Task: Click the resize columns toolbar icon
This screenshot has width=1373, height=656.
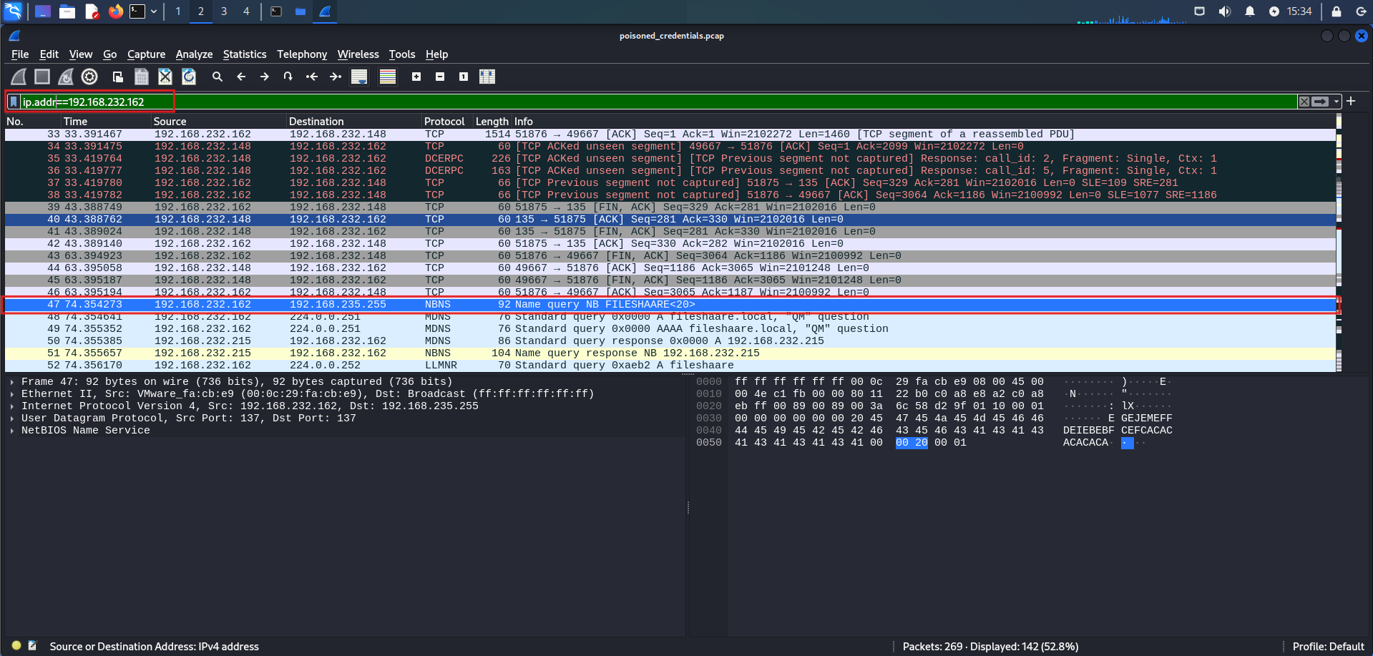Action: pyautogui.click(x=487, y=77)
